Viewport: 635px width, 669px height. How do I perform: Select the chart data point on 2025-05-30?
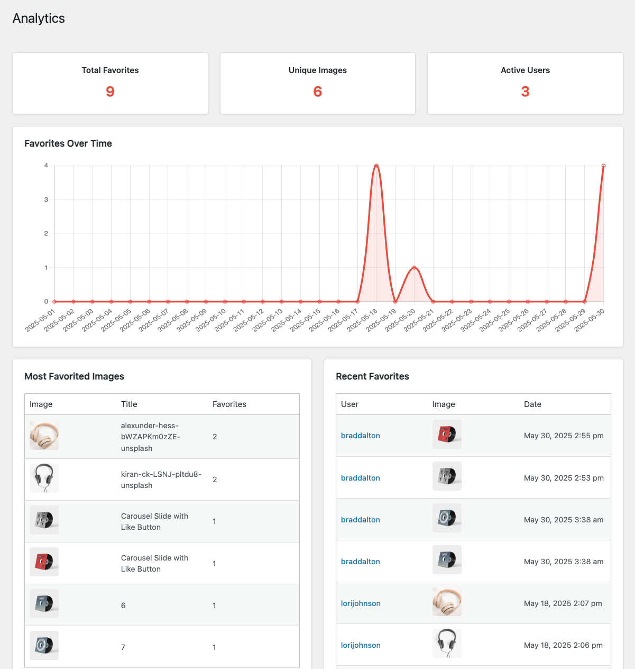[603, 166]
